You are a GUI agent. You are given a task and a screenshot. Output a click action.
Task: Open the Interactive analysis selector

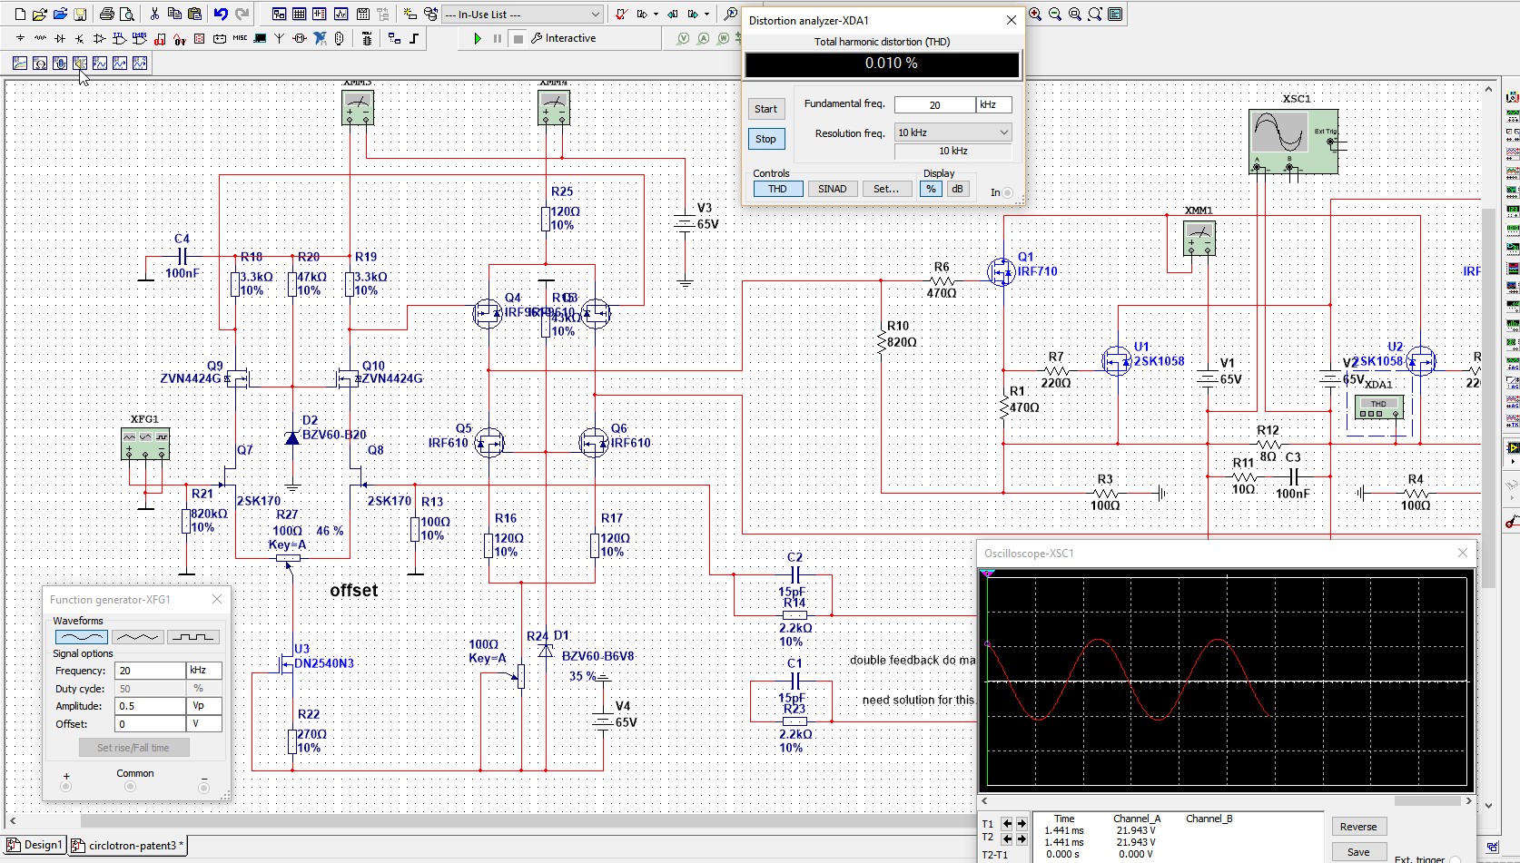pyautogui.click(x=564, y=38)
